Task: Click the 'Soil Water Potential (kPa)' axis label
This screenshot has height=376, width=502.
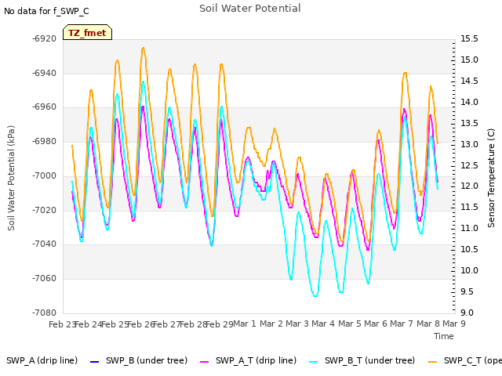Action: pos(11,178)
